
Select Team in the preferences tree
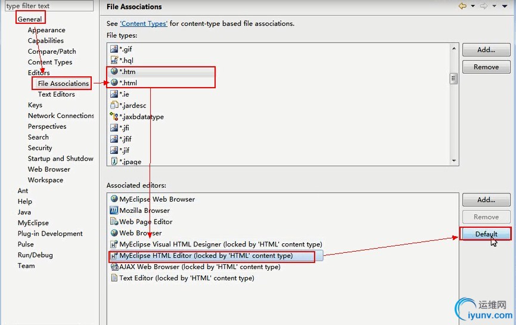click(26, 266)
